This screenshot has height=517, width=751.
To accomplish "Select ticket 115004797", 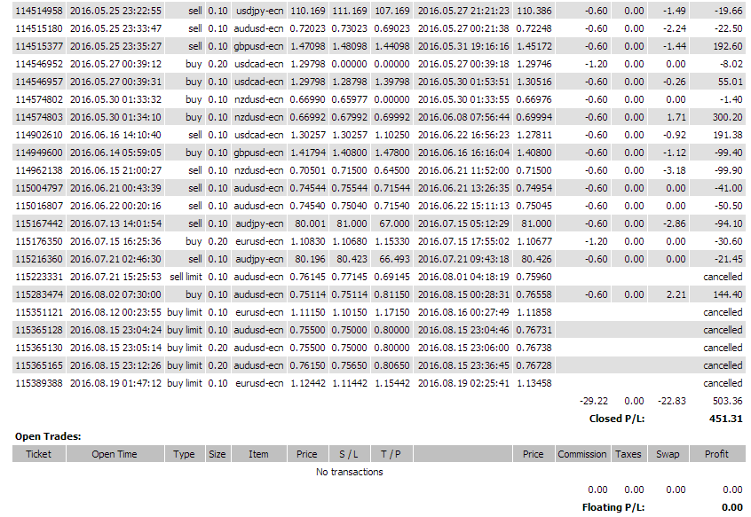I will coord(39,187).
